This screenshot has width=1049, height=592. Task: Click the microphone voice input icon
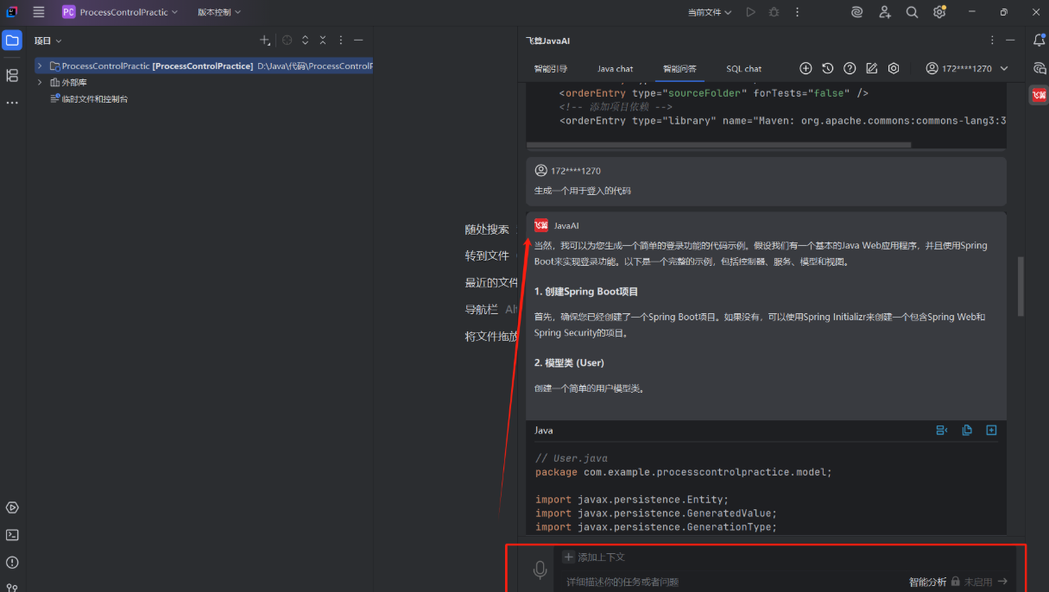pos(540,570)
